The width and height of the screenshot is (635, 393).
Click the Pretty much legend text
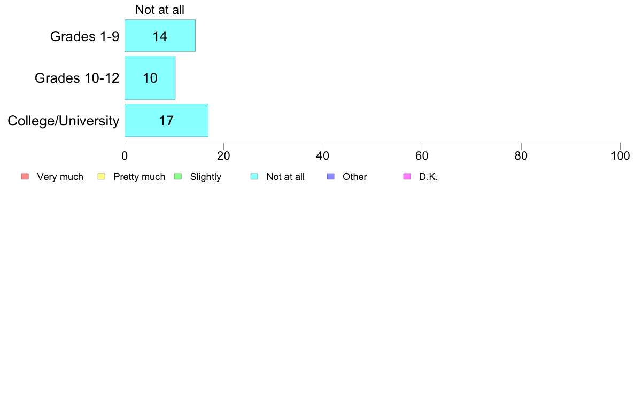click(140, 177)
